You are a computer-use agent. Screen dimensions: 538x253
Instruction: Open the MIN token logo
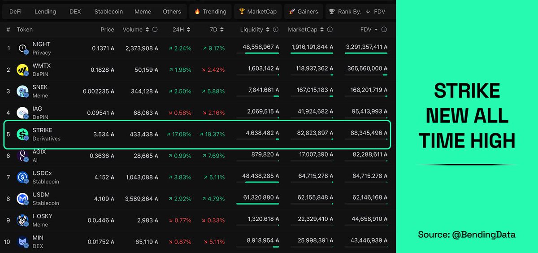(23, 242)
